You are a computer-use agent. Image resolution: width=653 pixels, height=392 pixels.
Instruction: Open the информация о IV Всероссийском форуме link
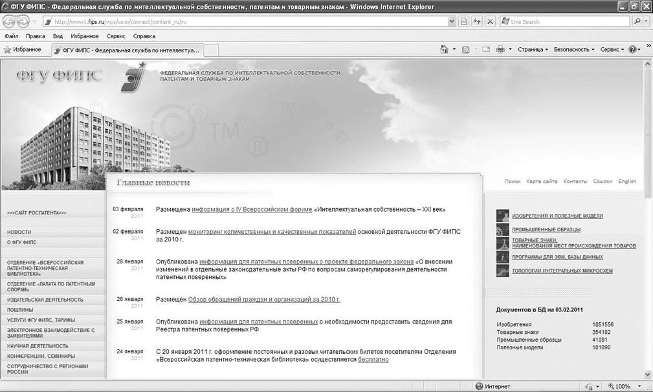pyautogui.click(x=252, y=209)
